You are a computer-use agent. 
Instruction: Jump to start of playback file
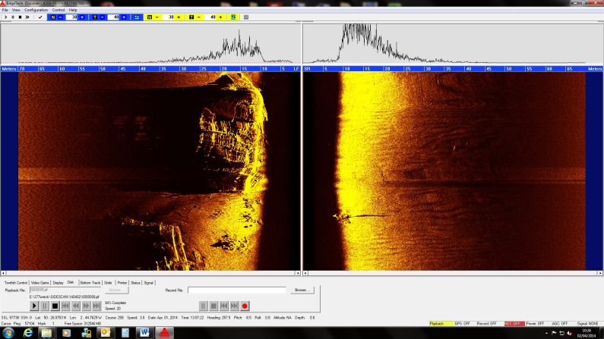click(65, 306)
